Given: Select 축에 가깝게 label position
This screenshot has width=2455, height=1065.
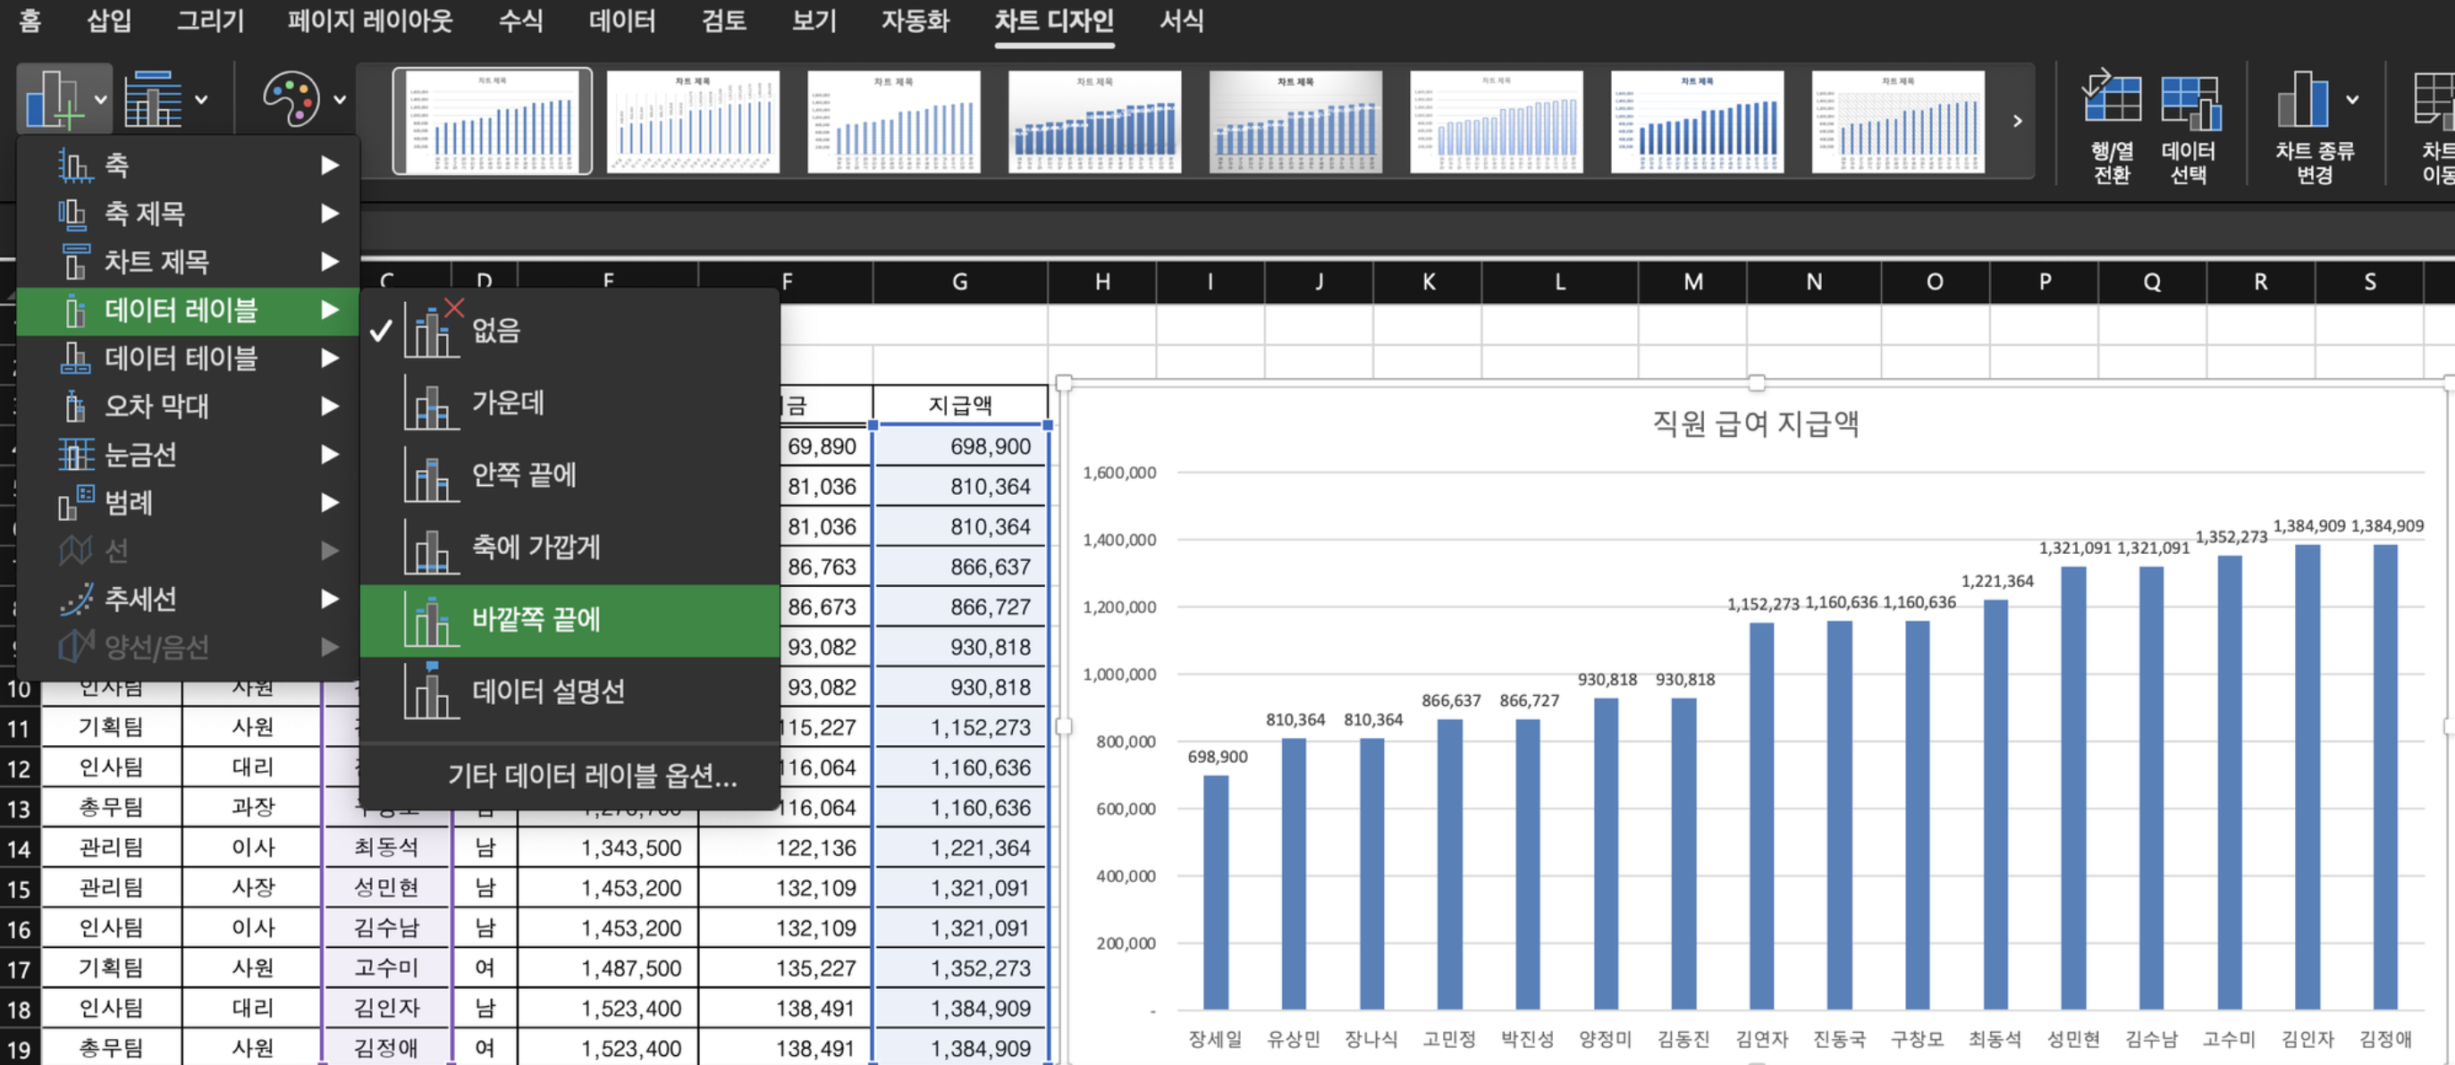Looking at the screenshot, I should [536, 547].
